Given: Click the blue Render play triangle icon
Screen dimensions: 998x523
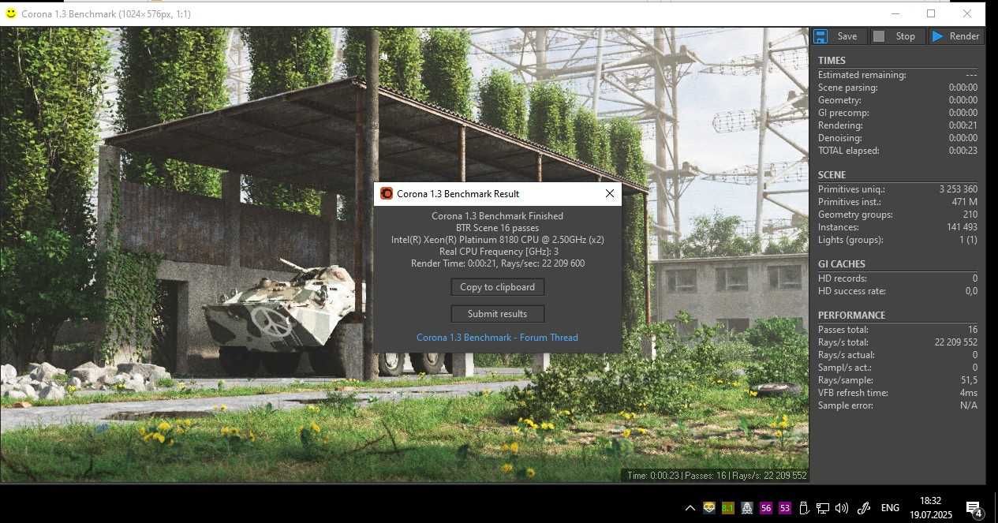Looking at the screenshot, I should pyautogui.click(x=937, y=36).
